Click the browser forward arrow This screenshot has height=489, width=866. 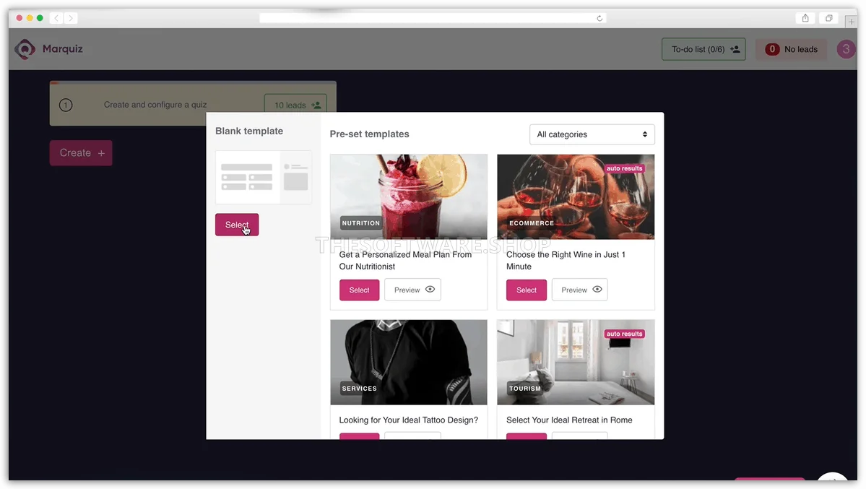(x=71, y=18)
